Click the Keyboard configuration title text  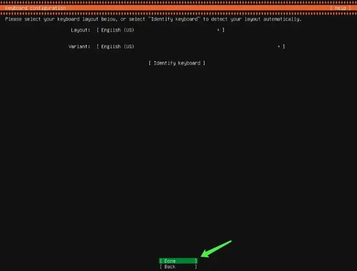tap(35, 8)
